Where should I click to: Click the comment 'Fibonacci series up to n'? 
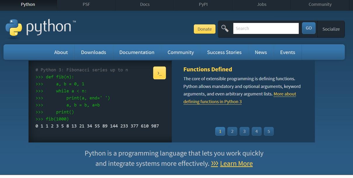97,70
